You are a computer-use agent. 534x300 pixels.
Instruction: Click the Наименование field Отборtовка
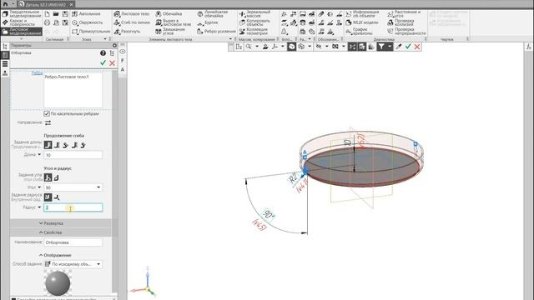coord(73,242)
